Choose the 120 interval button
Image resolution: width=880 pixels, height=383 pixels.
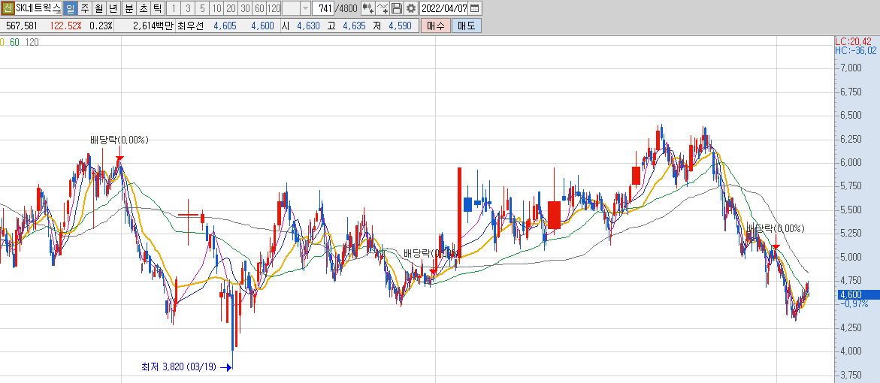[274, 8]
